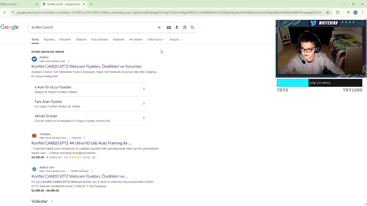The image size is (367, 206).
Task: Open a new browser tab
Action: [x=91, y=4]
